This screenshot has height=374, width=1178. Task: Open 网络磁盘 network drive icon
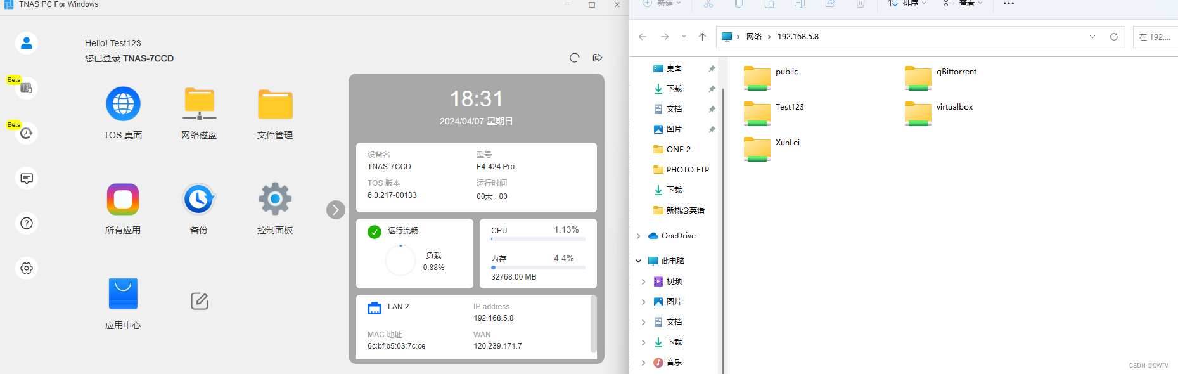[200, 104]
